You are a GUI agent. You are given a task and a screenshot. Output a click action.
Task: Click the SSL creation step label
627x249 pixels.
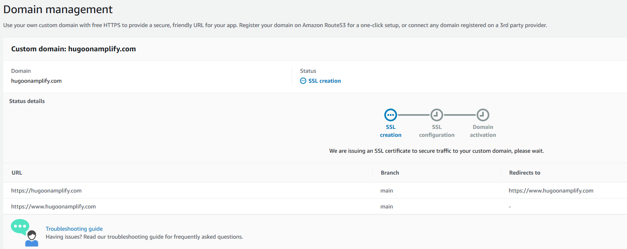pyautogui.click(x=391, y=131)
